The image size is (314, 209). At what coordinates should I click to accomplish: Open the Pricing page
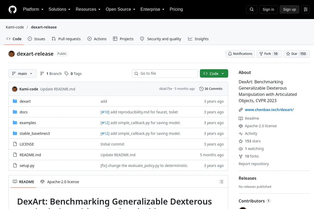pos(176,9)
